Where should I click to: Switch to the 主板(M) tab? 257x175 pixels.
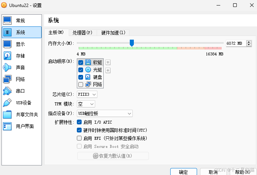point(56,32)
